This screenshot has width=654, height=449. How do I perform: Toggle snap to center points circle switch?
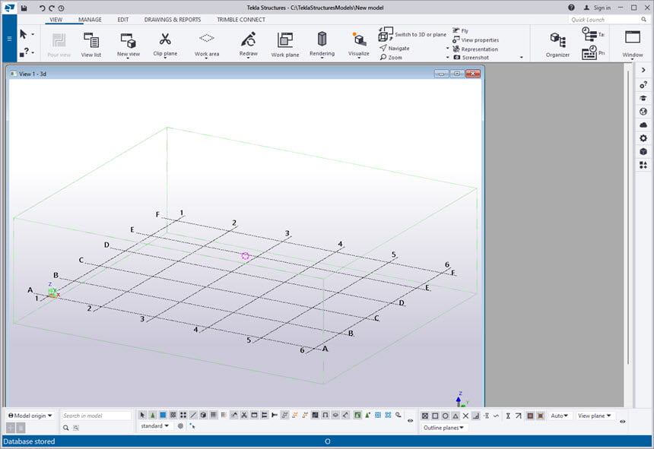coord(445,416)
